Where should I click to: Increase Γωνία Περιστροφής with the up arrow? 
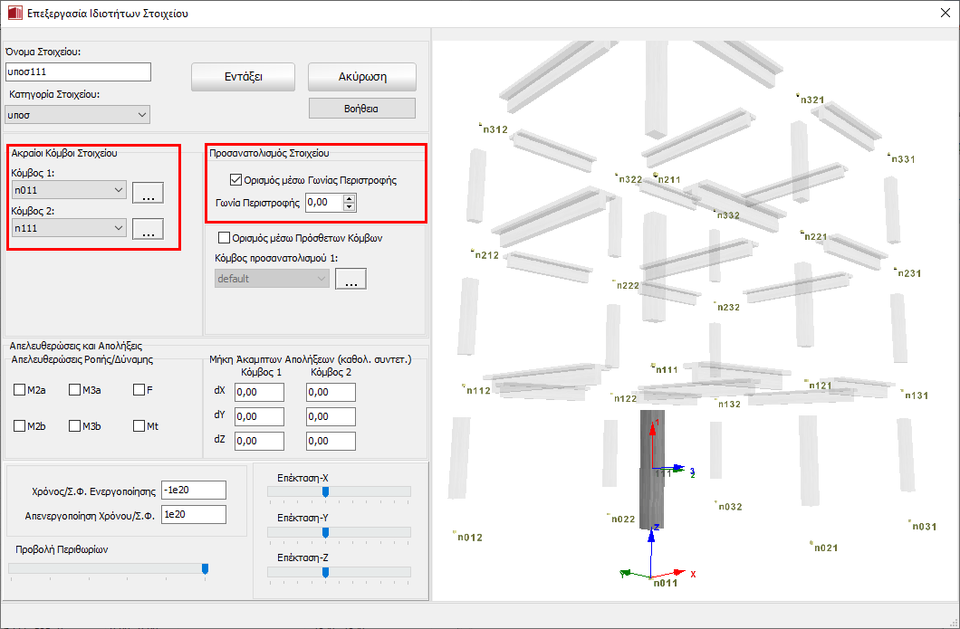point(350,198)
